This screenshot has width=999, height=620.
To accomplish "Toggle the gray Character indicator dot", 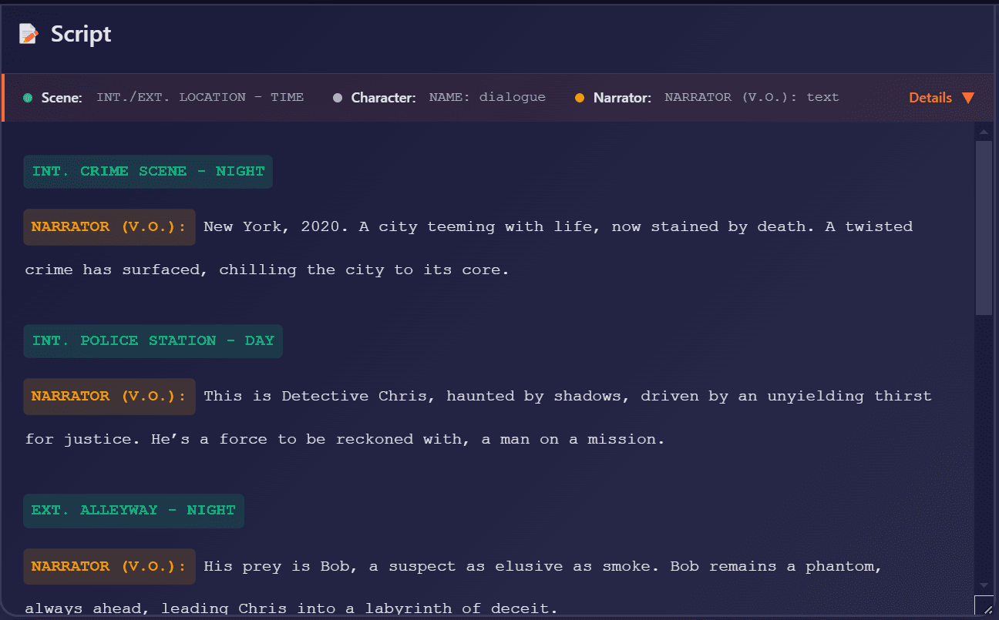I will point(337,97).
